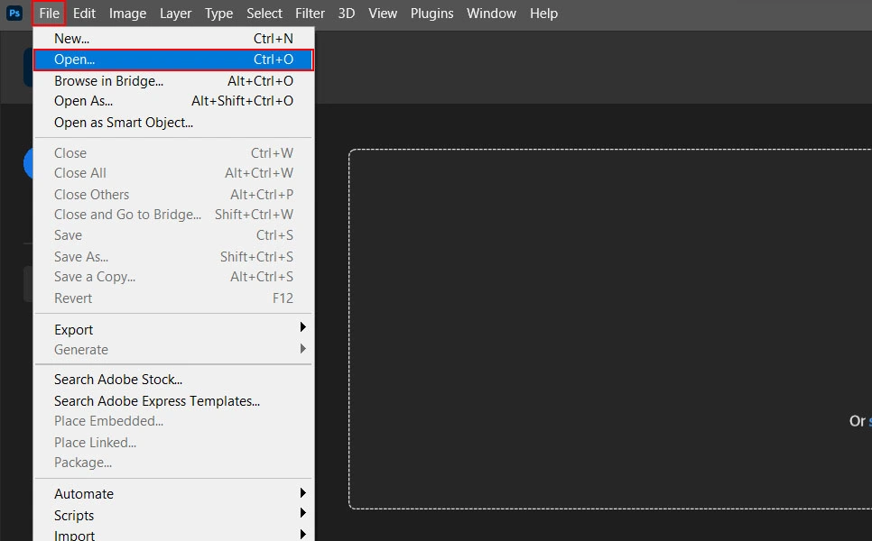This screenshot has width=872, height=541.
Task: Expand the Scripts submenu
Action: click(173, 516)
